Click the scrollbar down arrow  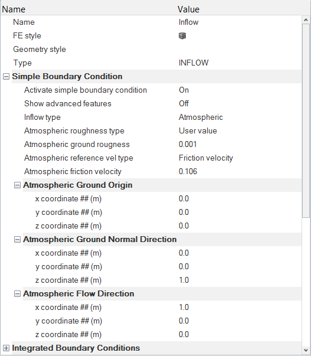coord(306,350)
